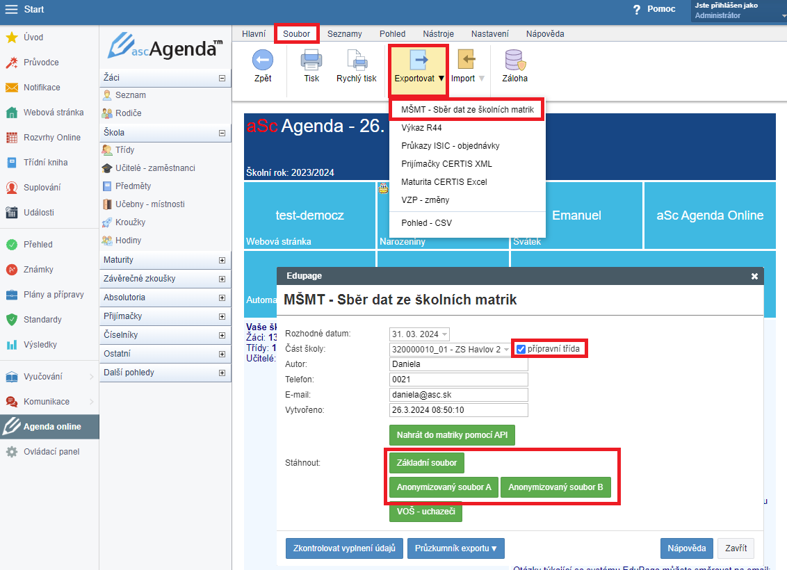Viewport: 787px width, 570px height.
Task: Open the Rodiče parents icon
Action: pyautogui.click(x=107, y=113)
